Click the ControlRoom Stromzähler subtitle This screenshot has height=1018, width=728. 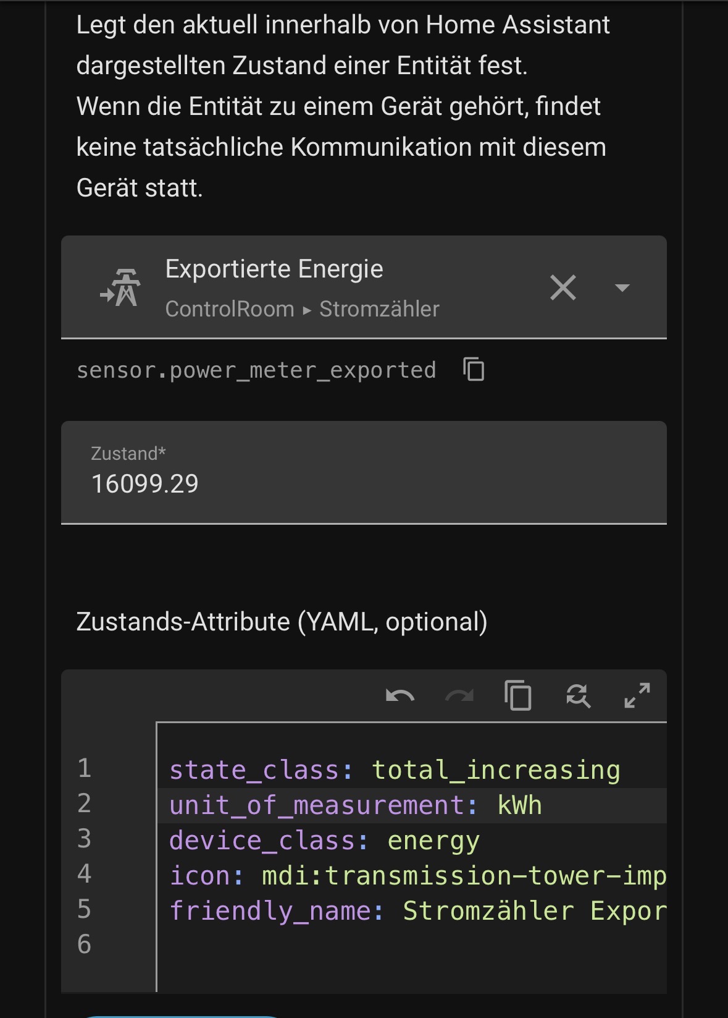tap(302, 308)
